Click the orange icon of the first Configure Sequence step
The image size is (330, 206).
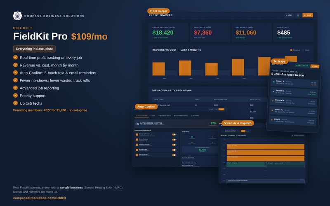coord(137,135)
